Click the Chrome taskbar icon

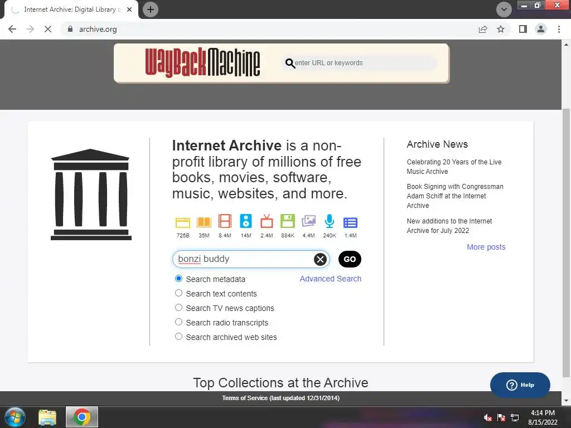(x=81, y=417)
